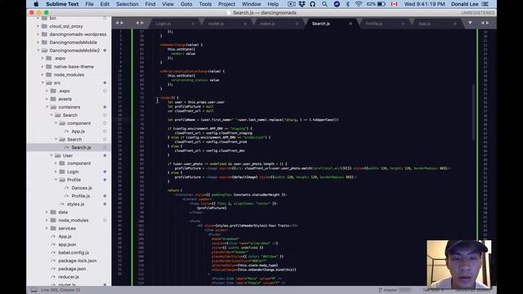This screenshot has height=294, width=523.
Task: Open the Find menu
Action: pos(150,4)
